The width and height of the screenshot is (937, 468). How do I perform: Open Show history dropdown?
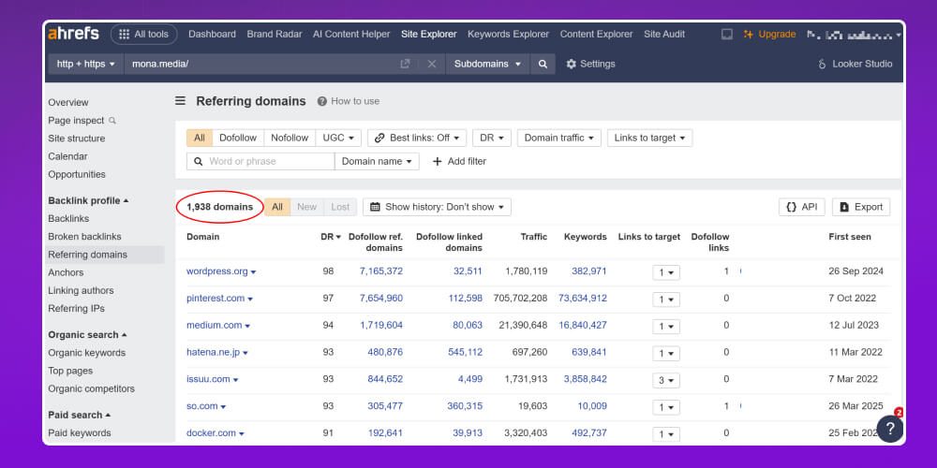click(x=437, y=207)
